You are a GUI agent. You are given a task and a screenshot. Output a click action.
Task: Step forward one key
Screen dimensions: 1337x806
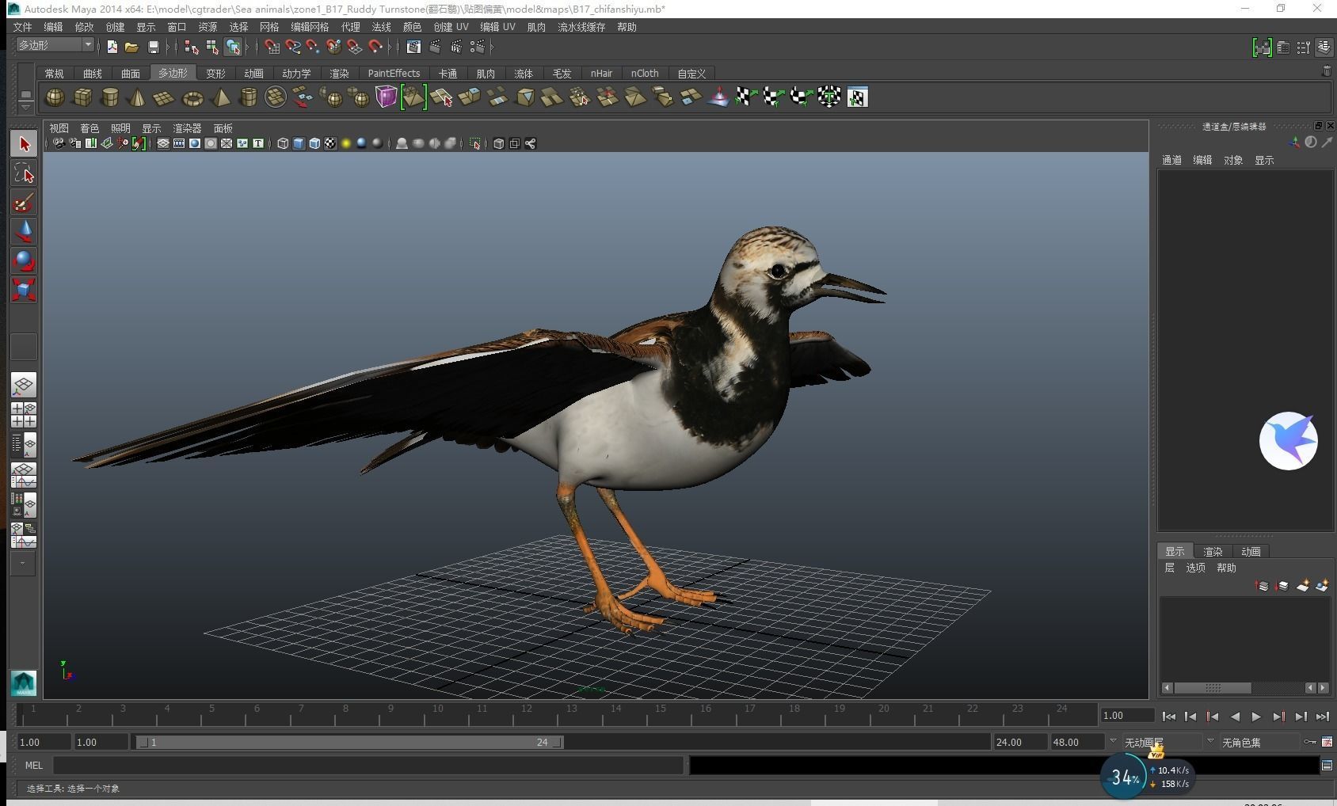click(1278, 717)
